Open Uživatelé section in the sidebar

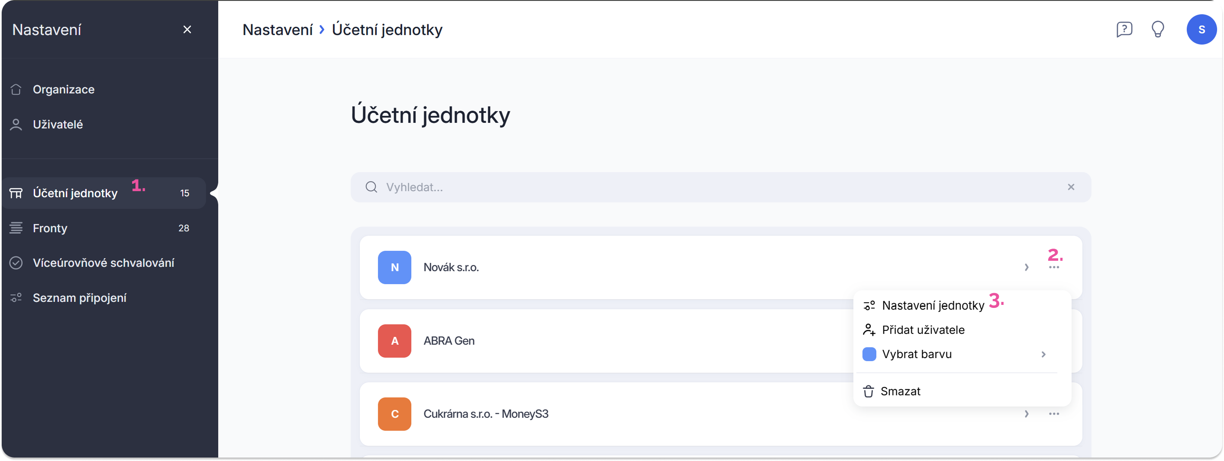[58, 125]
